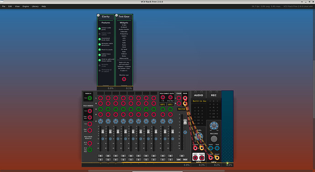The image size is (315, 172).
Task: Toggle Colour code ports feature
Action: click(x=100, y=29)
